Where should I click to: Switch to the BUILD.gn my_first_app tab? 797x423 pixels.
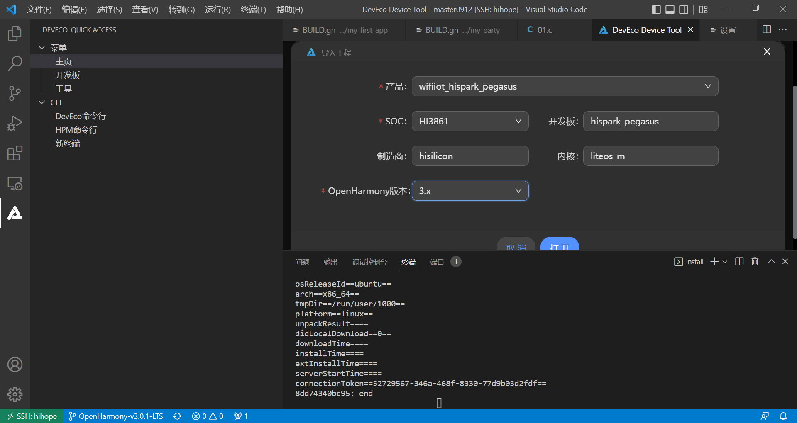coord(344,30)
